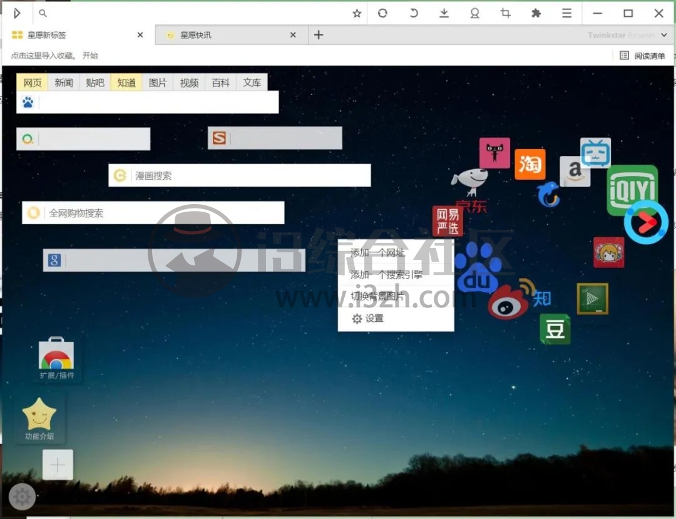676x519 pixels.
Task: Choose 添加一个搜索引擎 from context menu
Action: pos(396,275)
